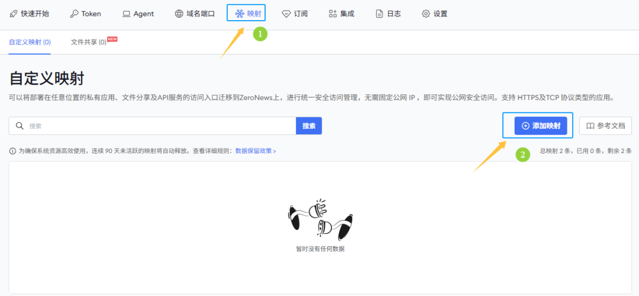639x296 pixels.
Task: Click the grid icon beside 集成
Action: [x=333, y=14]
